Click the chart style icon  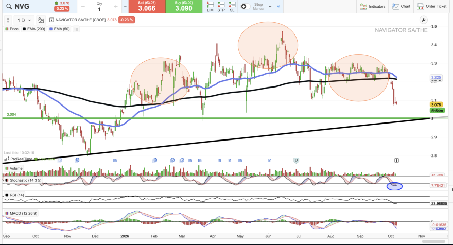(41, 20)
